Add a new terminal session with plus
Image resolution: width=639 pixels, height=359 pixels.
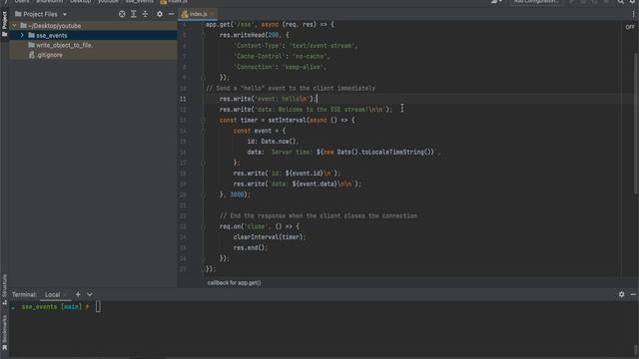[x=78, y=294]
